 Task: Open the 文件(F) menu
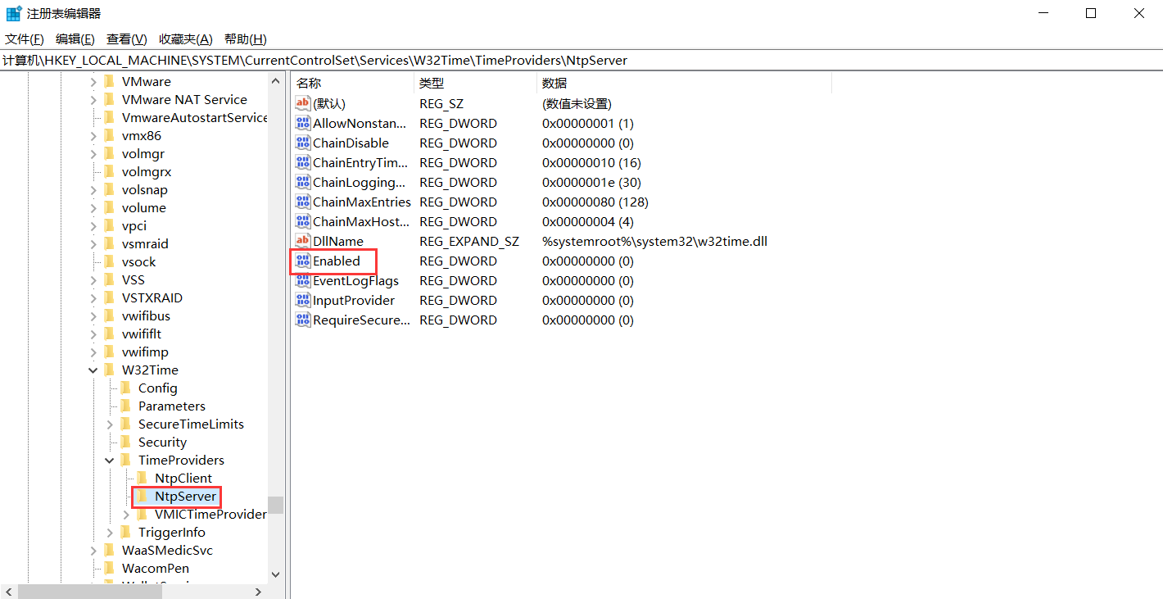point(25,39)
